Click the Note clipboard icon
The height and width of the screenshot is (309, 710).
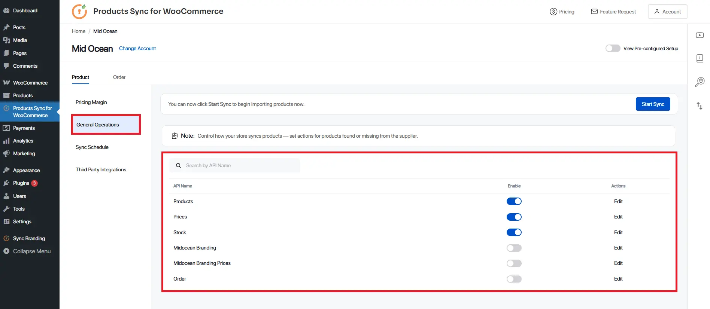pos(175,136)
